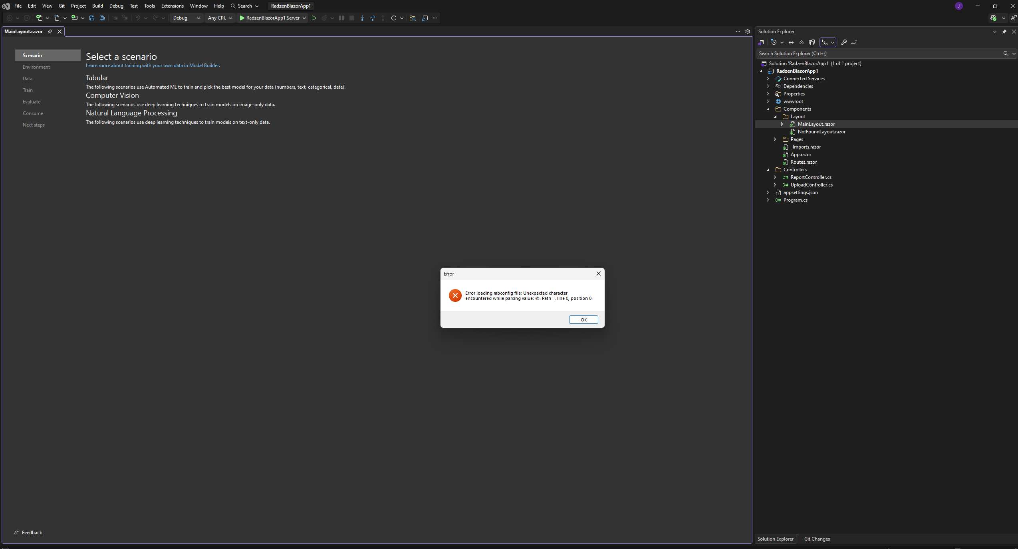Click the Step Over debug icon
Viewport: 1018px width, 549px height.
coord(372,18)
